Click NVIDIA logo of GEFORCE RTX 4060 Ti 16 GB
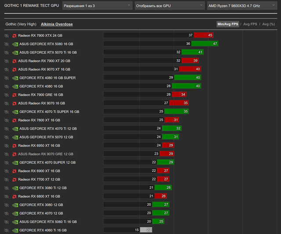 (x=15, y=230)
